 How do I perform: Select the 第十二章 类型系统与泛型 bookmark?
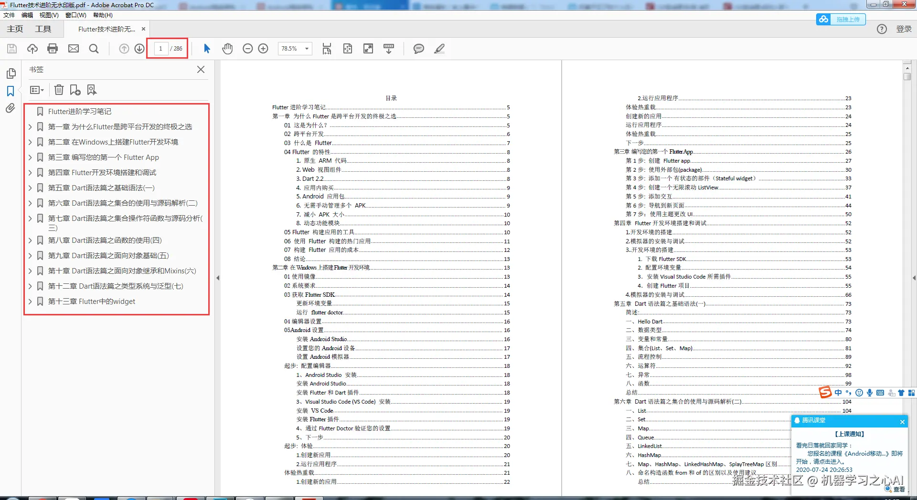tap(116, 286)
